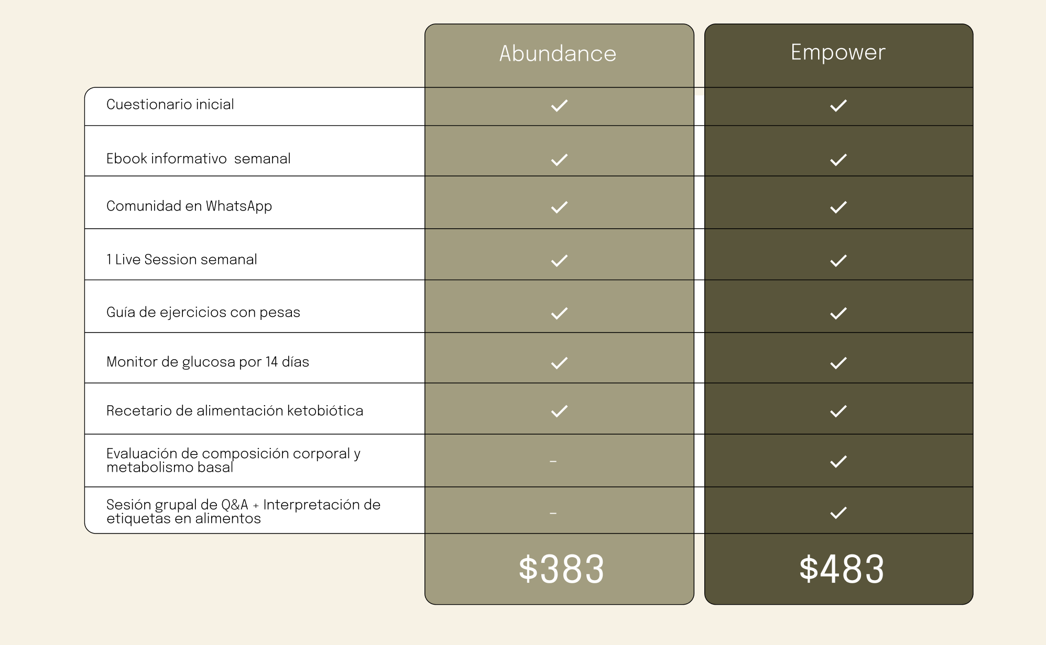The height and width of the screenshot is (645, 1046).
Task: Click the $483 Empower price
Action: (x=841, y=569)
